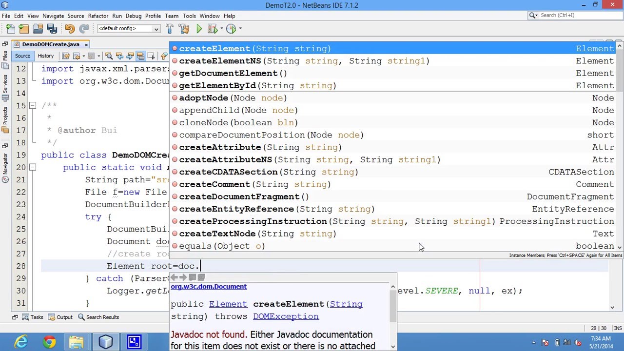Open the default config dropdown

point(129,29)
